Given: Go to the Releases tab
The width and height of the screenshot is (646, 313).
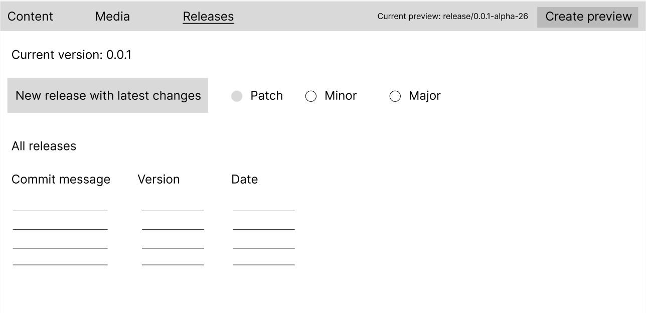Looking at the screenshot, I should [208, 16].
